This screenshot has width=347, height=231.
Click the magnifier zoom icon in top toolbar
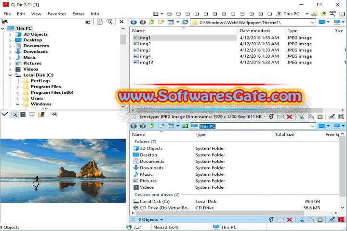point(333,13)
